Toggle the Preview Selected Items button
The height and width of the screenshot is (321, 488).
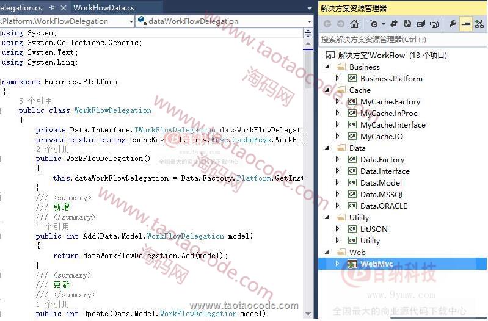point(466,24)
